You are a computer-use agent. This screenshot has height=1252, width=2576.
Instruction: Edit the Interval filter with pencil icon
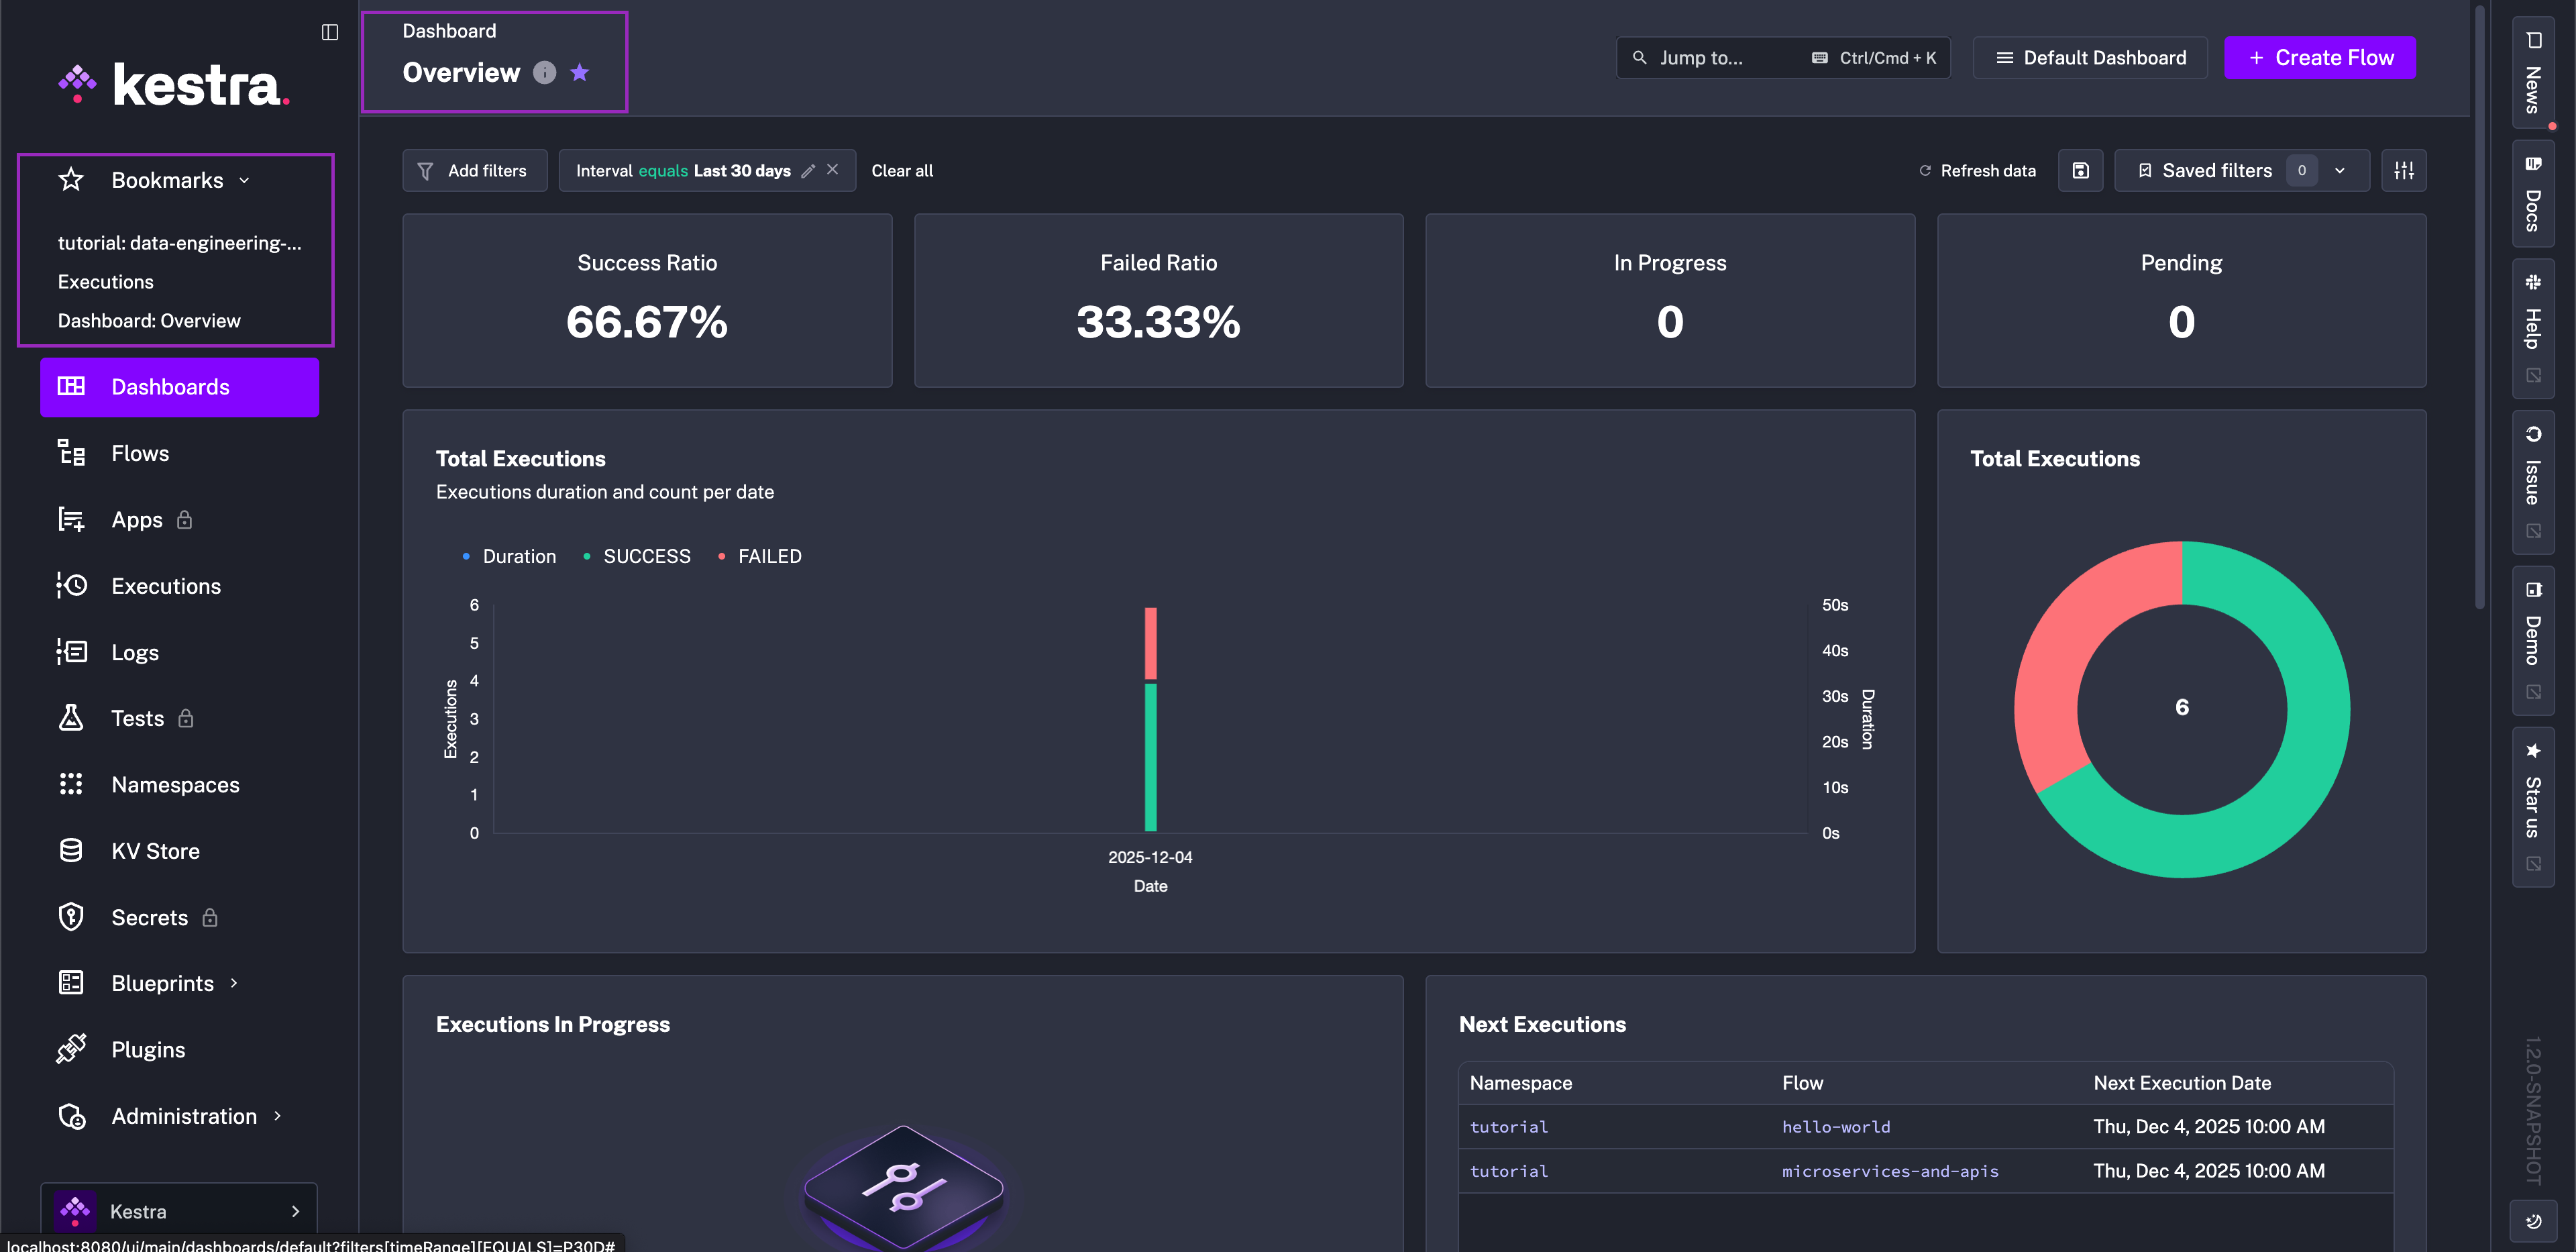click(808, 171)
